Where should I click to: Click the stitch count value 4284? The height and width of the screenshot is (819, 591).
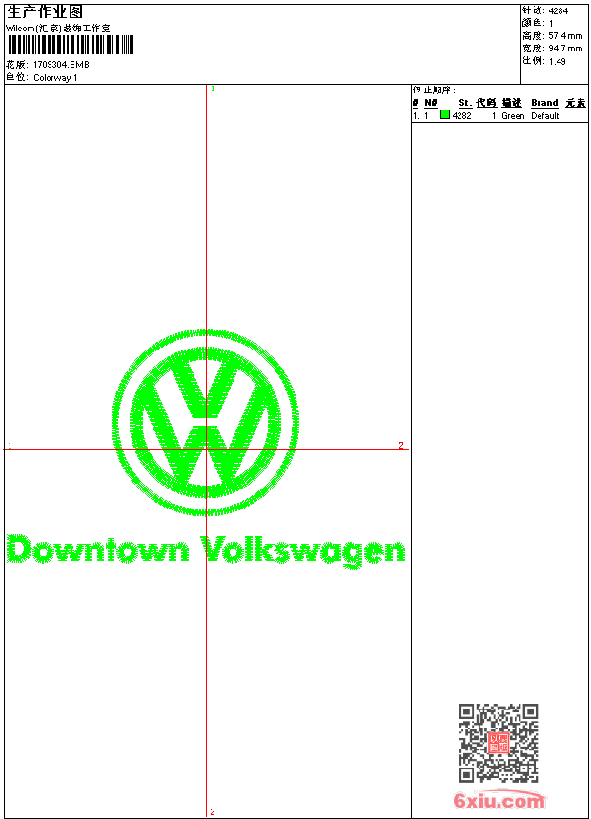click(559, 11)
